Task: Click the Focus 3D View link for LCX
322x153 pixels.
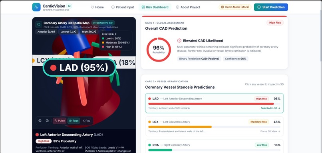Action: (x=270, y=131)
